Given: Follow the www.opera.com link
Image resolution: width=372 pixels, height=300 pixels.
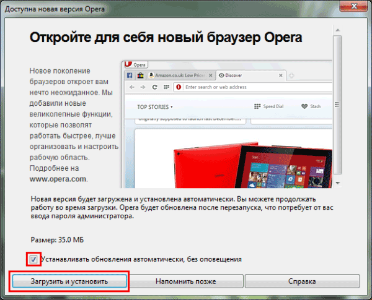Looking at the screenshot, I should point(58,179).
